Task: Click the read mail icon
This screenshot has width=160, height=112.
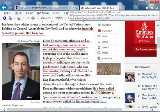Action: coord(27,18)
